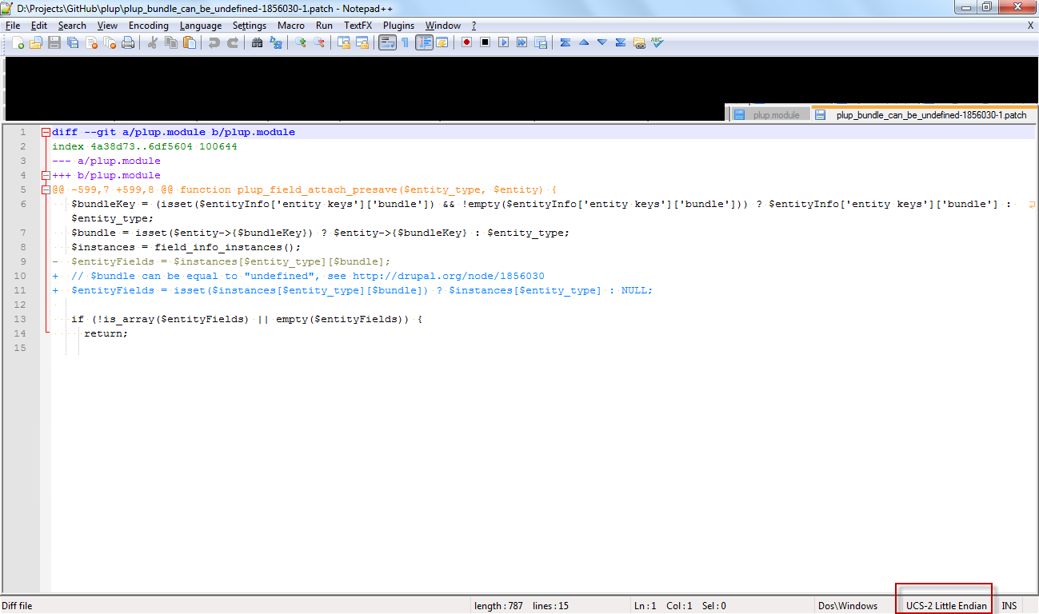
Task: Collapse the hunk fold at line 5
Action: (46, 190)
